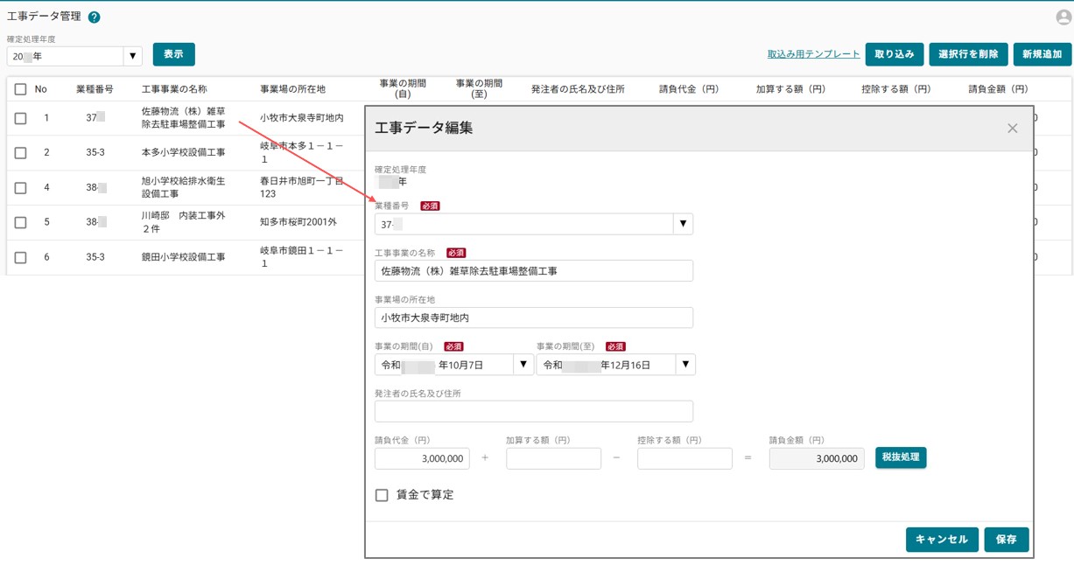Check the row 2 本多小学校設備工事 checkbox
Image resolution: width=1074 pixels, height=565 pixels.
(x=21, y=152)
